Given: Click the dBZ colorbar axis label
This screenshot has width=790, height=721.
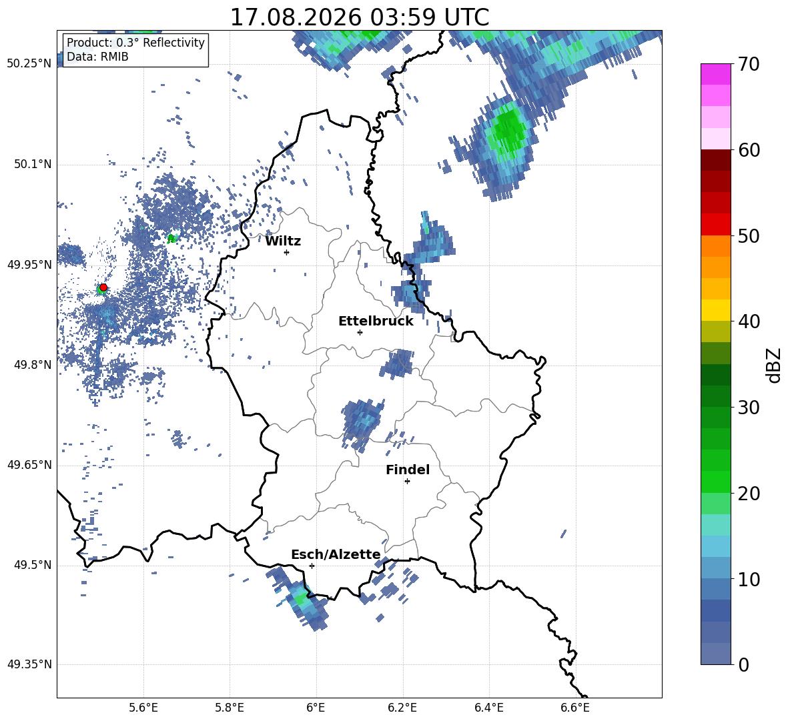Looking at the screenshot, I should coord(775,365).
